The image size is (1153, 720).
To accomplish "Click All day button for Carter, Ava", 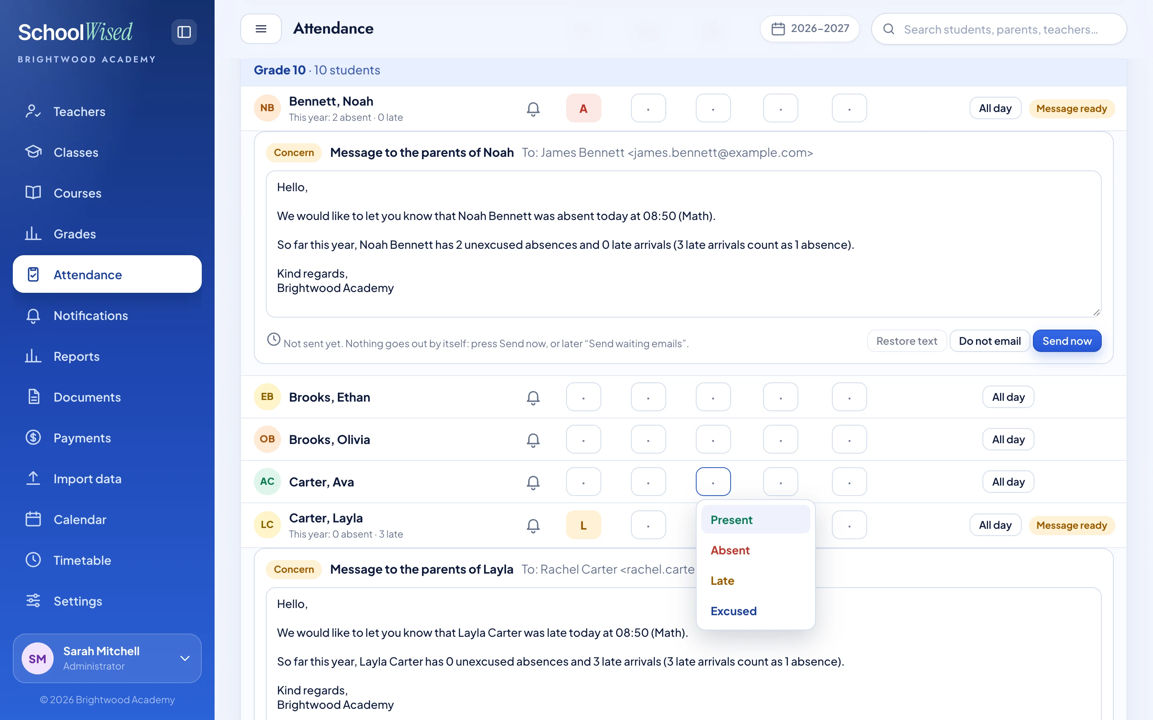I will (x=1008, y=482).
